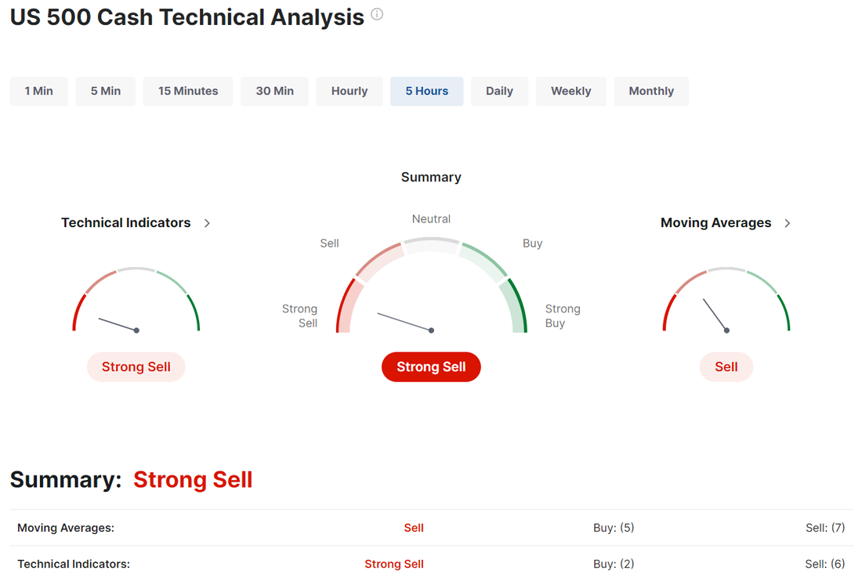This screenshot has height=581, width=862.
Task: Switch to the Weekly timeframe
Action: (571, 91)
